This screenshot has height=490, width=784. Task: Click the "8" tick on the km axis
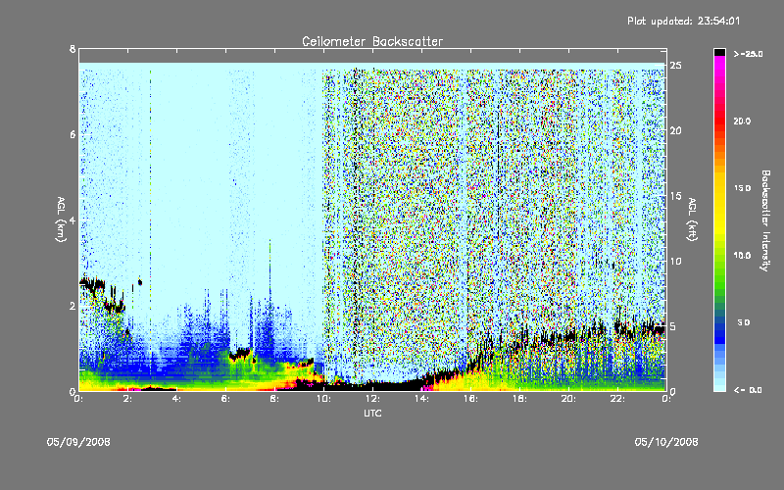point(73,49)
